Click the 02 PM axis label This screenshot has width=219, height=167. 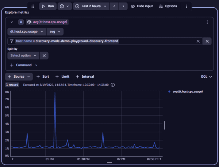121,159
